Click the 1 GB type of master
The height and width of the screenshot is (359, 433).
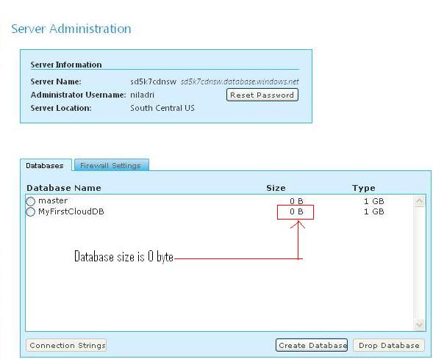[374, 201]
